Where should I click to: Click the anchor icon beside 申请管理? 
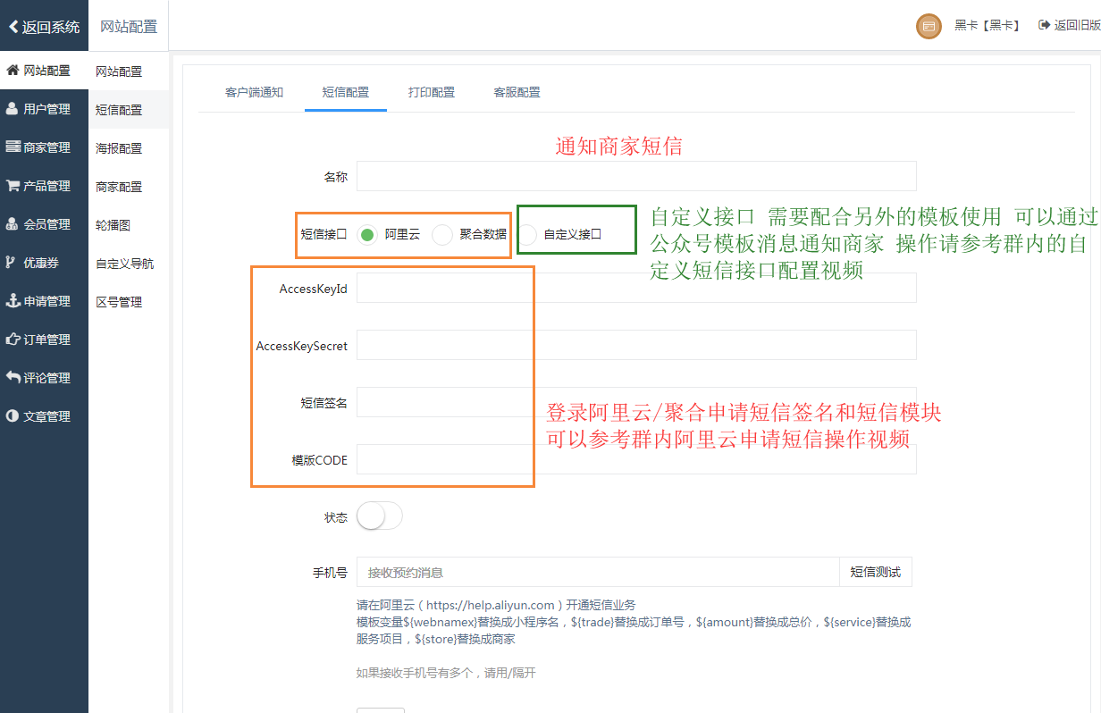pyautogui.click(x=13, y=300)
